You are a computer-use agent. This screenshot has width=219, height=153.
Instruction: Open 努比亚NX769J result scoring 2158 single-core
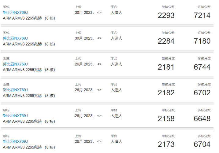point(15,116)
